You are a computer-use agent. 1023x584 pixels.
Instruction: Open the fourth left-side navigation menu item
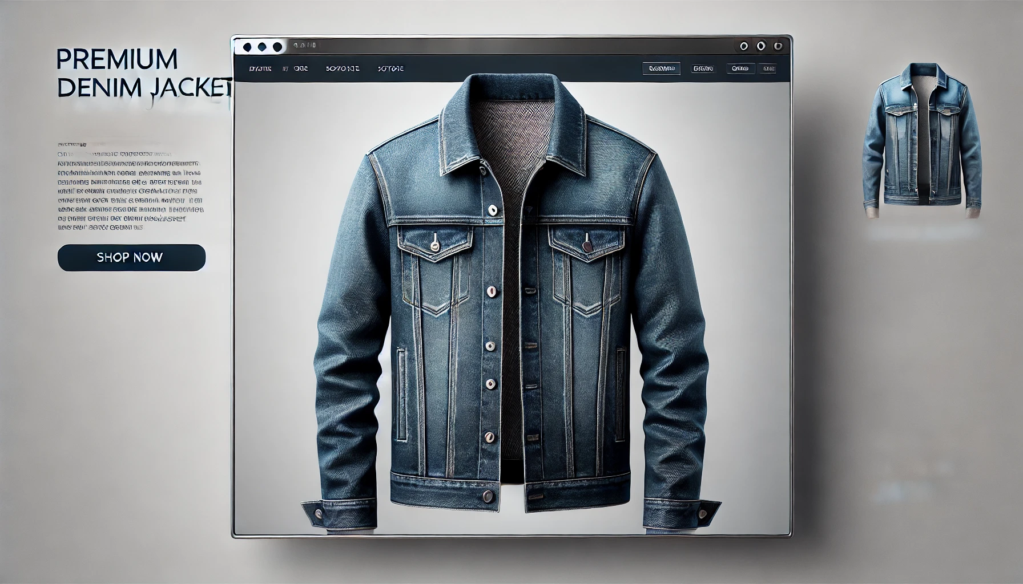pyautogui.click(x=390, y=68)
